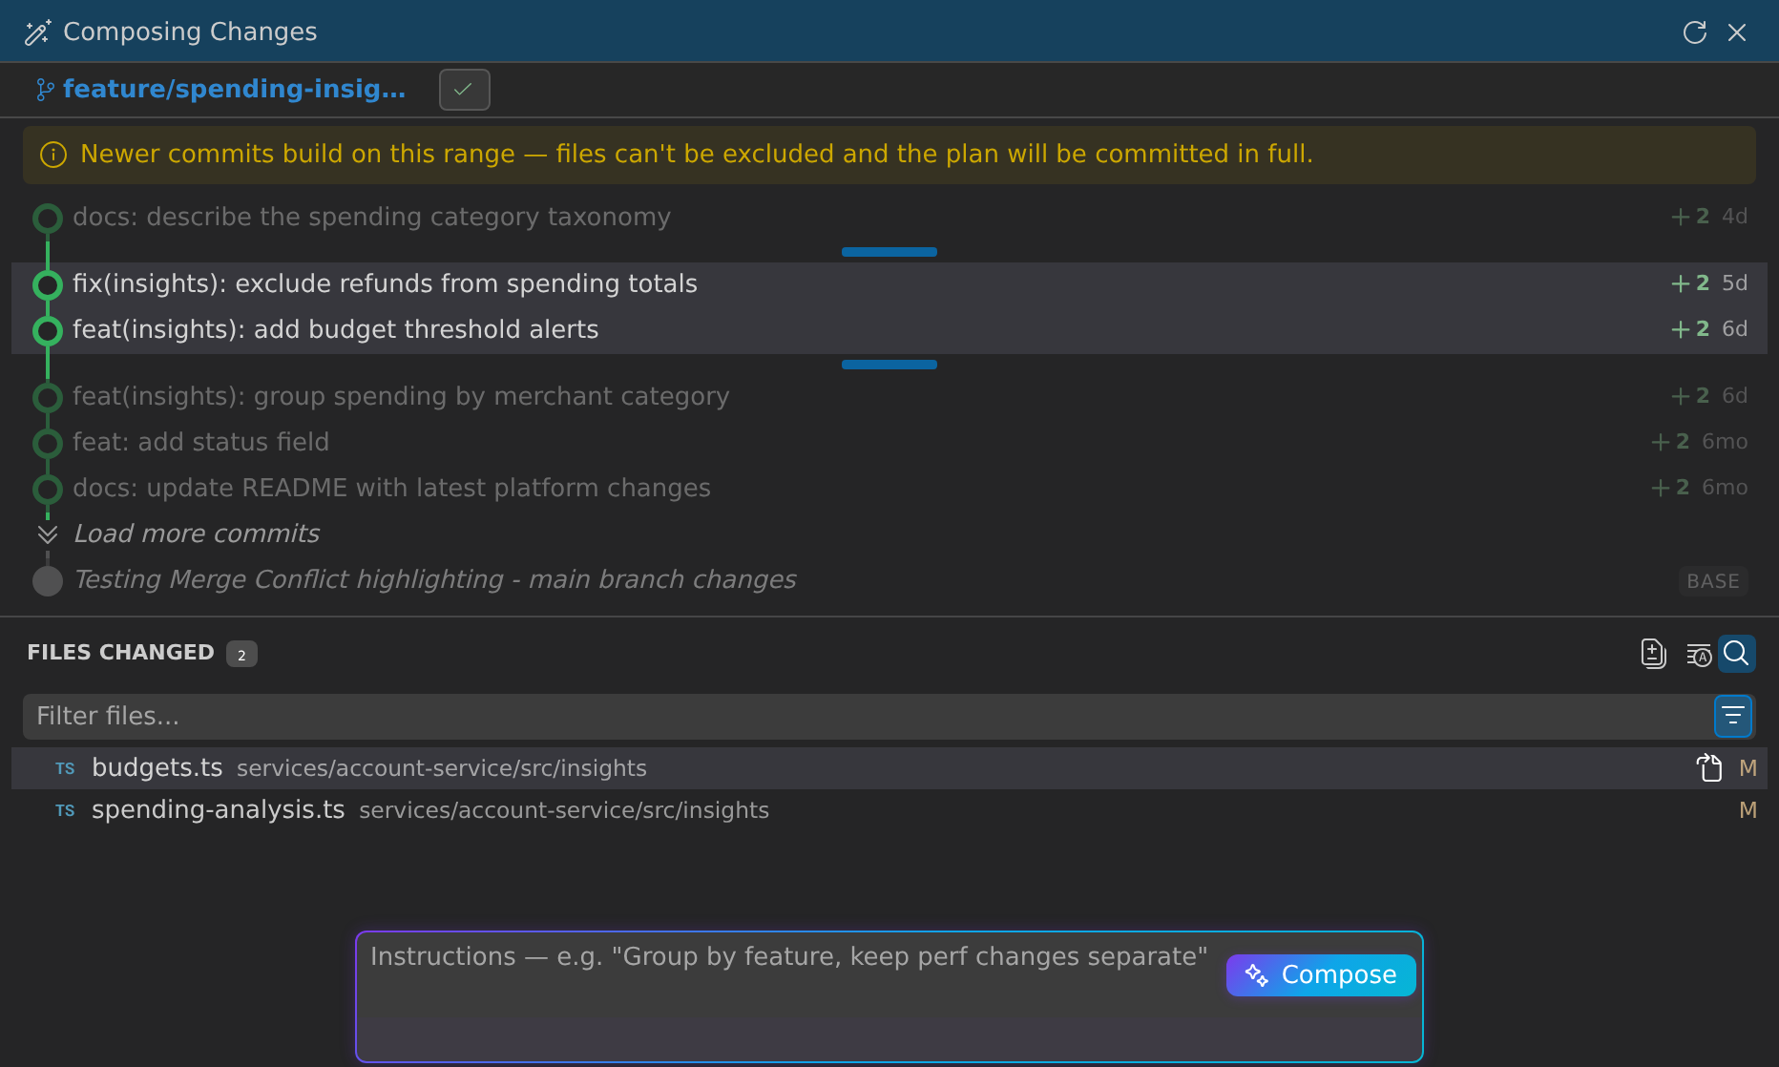
Task: Click the refresh icon in the title bar
Action: point(1694,32)
